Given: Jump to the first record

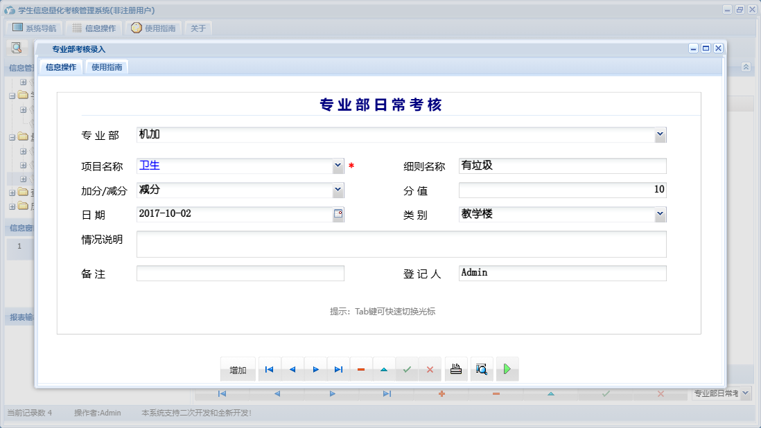Looking at the screenshot, I should point(269,369).
